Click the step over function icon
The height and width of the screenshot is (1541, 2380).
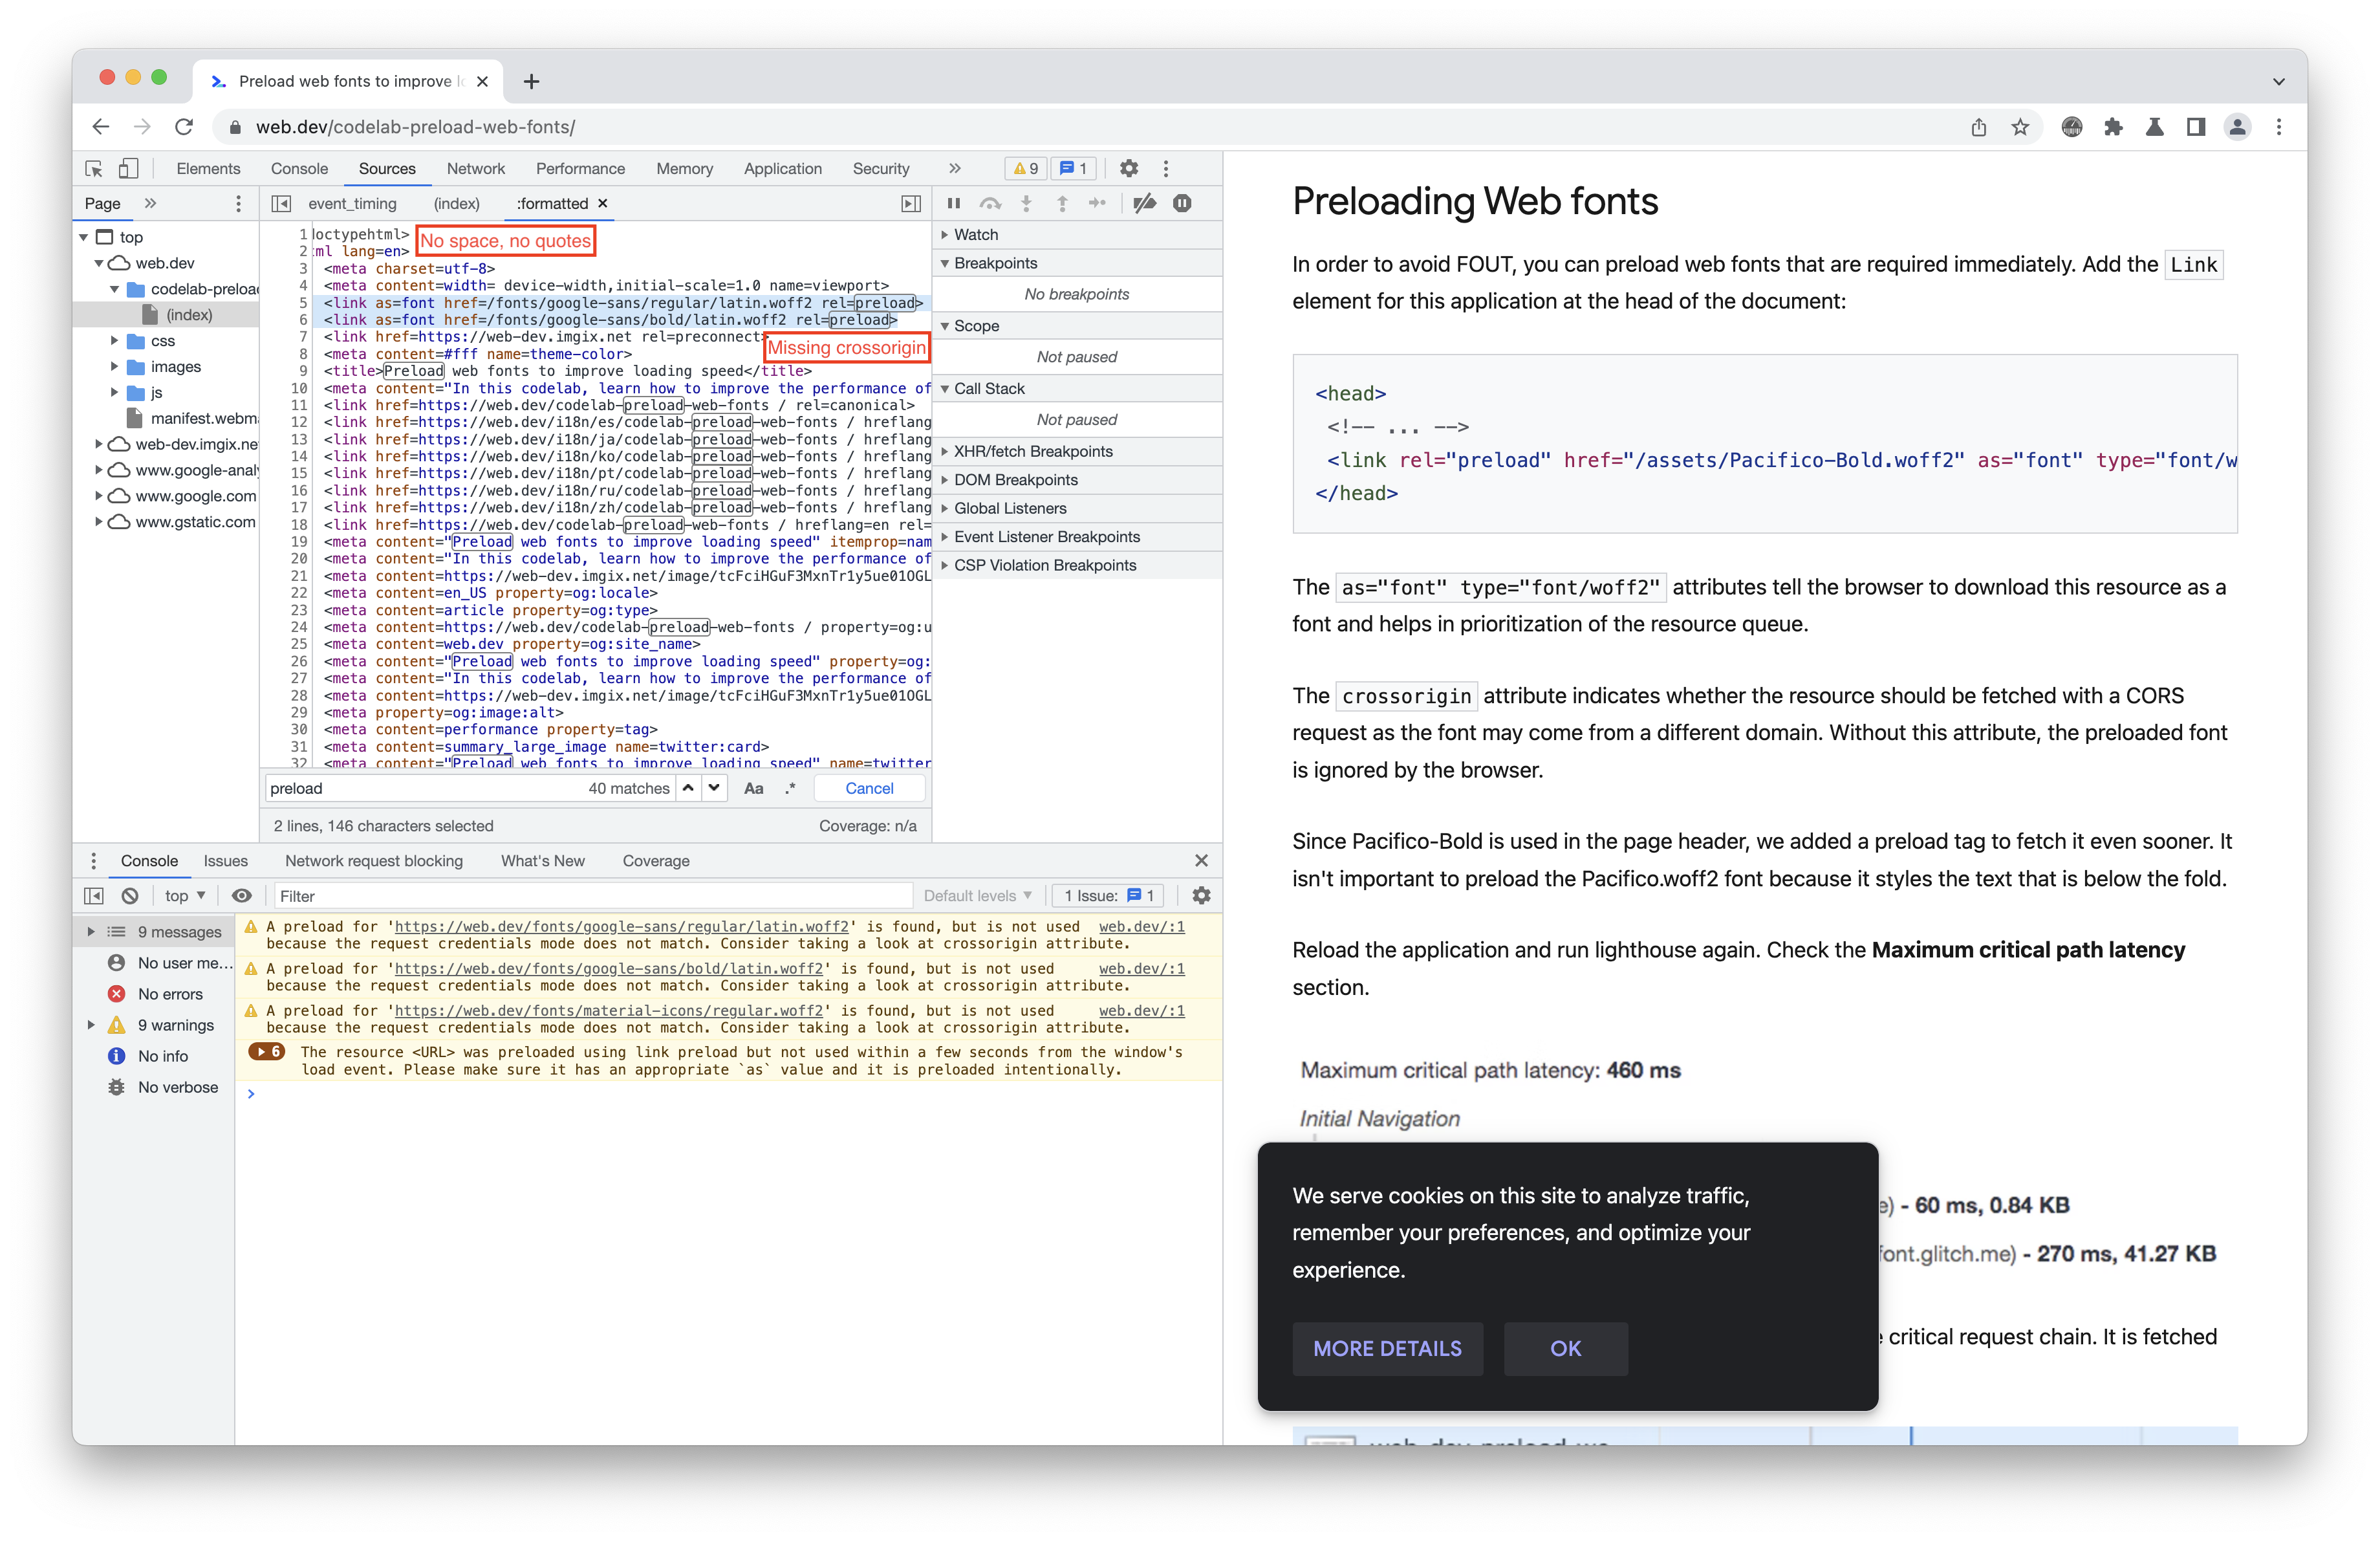990,203
